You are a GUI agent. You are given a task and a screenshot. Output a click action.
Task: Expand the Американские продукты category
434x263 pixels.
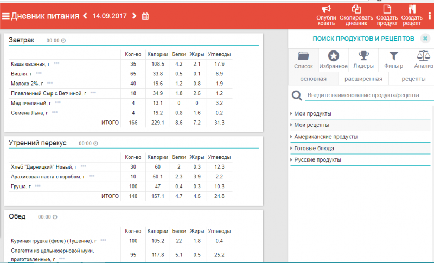tap(325, 137)
